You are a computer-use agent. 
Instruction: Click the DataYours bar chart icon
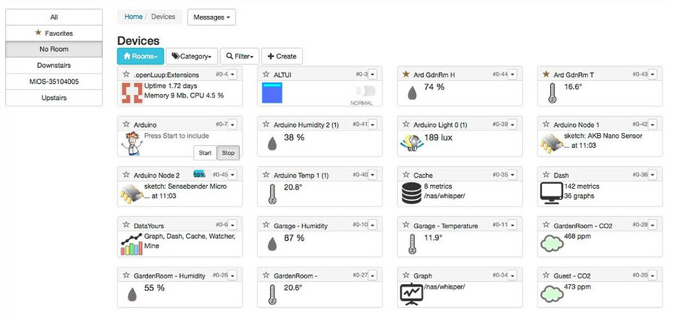[x=132, y=244]
